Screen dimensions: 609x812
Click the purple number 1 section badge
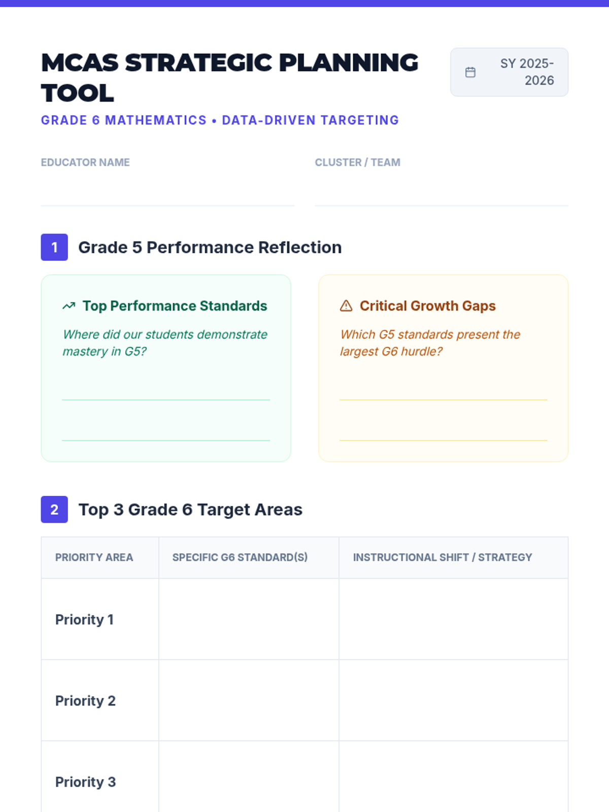[54, 247]
